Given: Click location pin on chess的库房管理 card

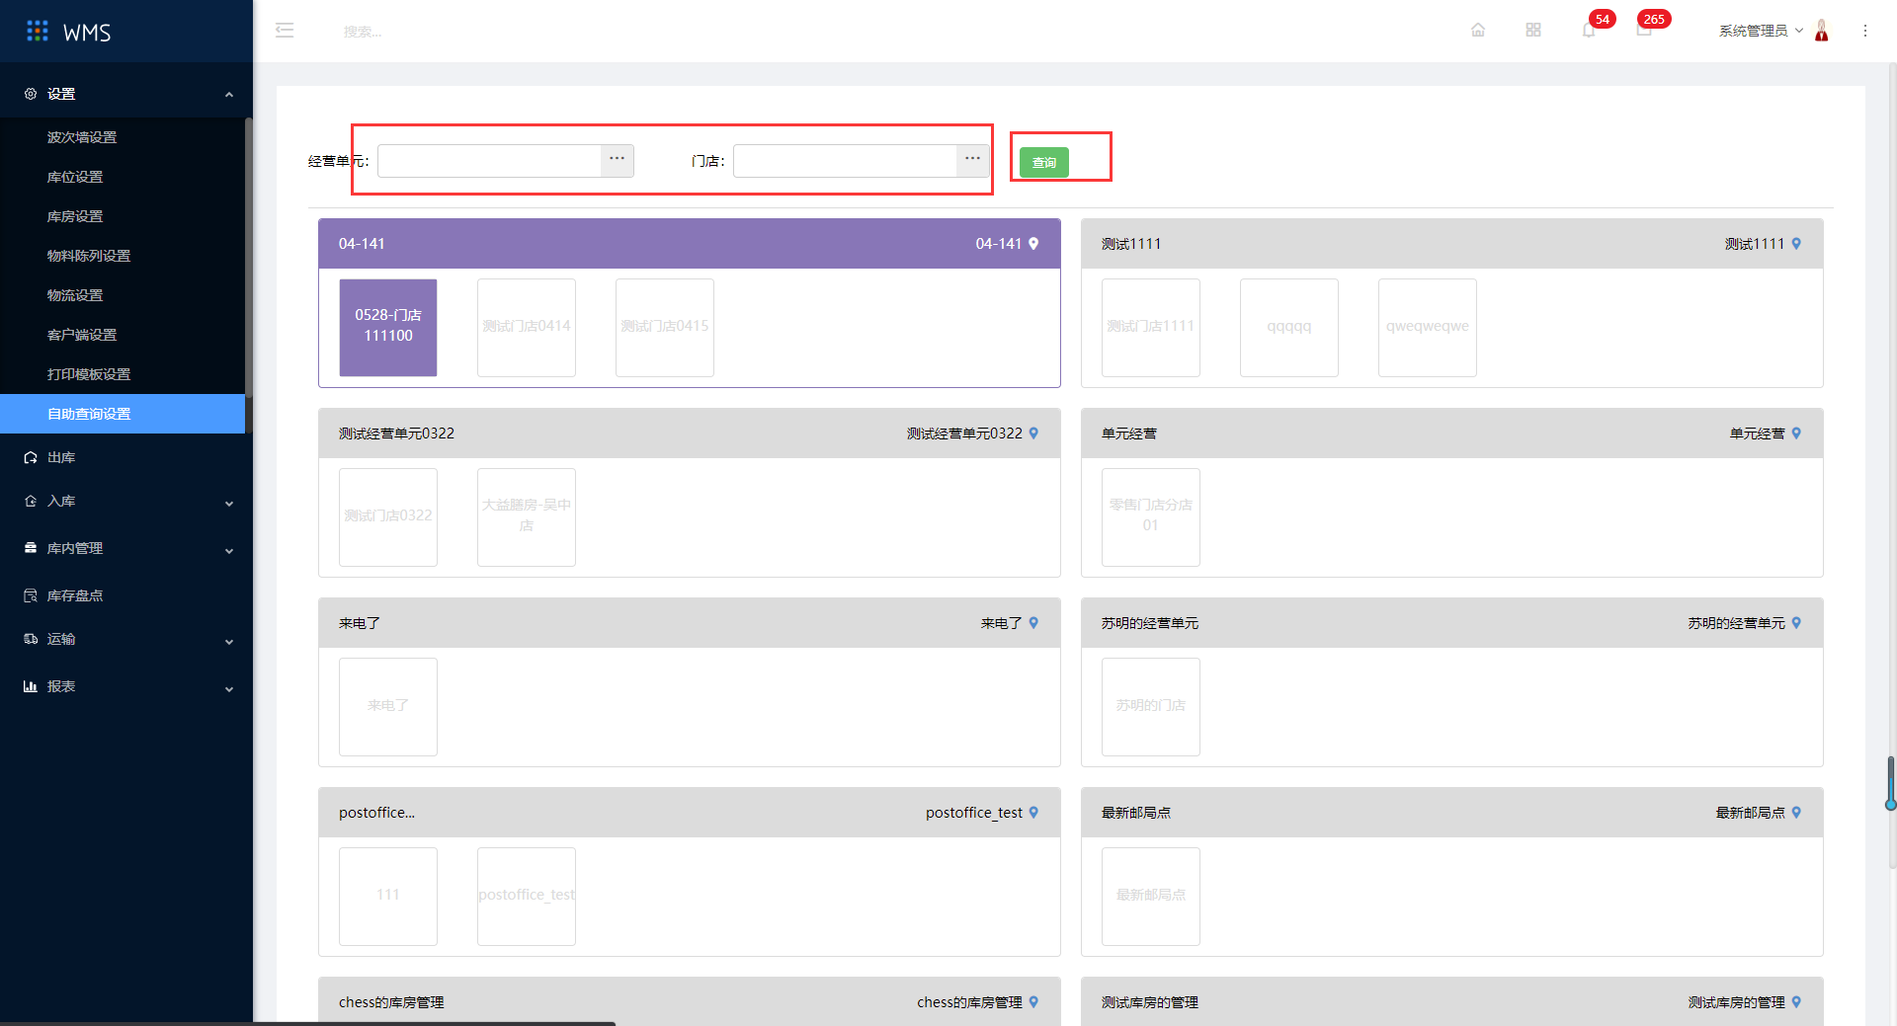Looking at the screenshot, I should [1033, 1002].
